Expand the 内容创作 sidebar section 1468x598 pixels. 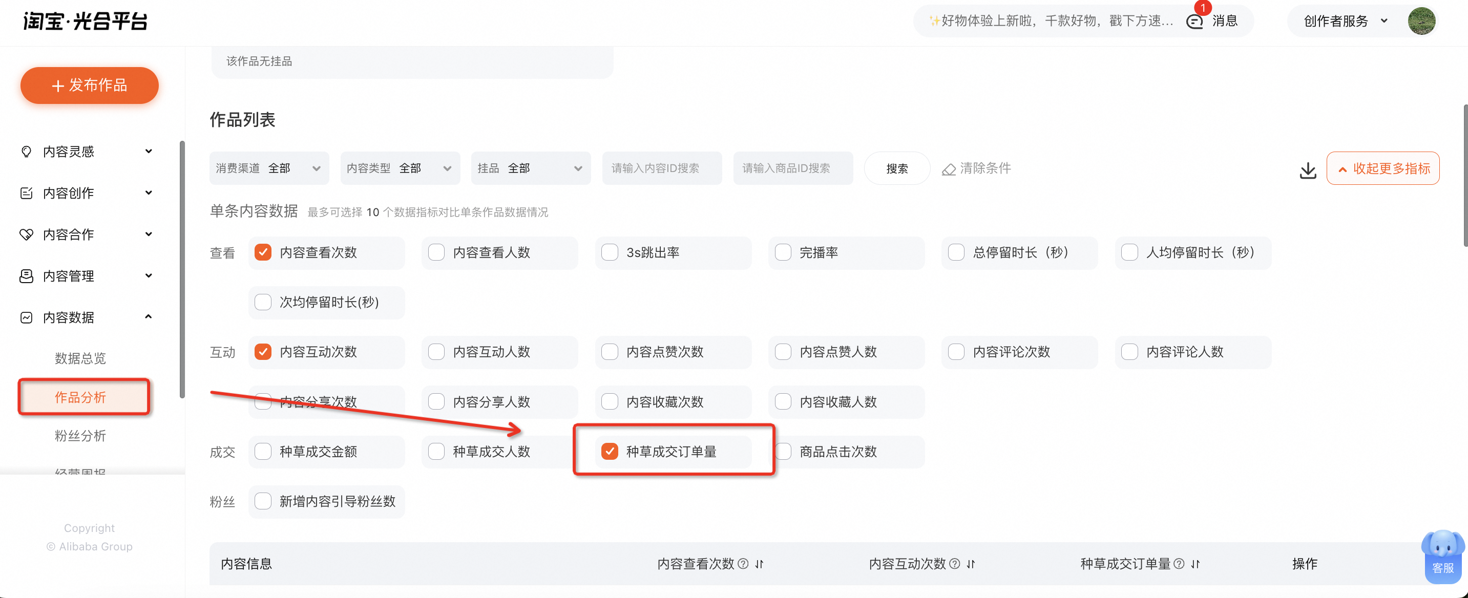[x=149, y=193]
